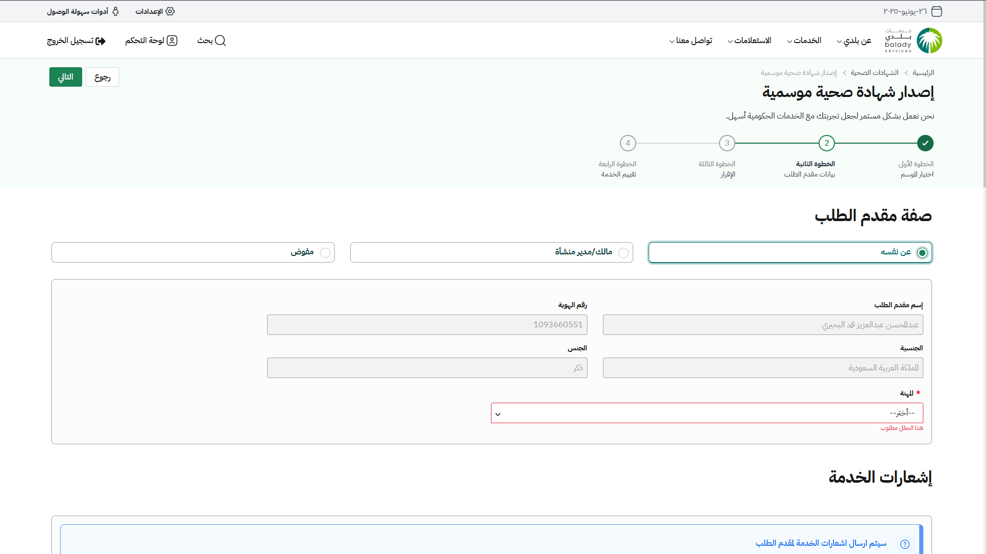
Task: Open accessibility tools icon
Action: tap(116, 11)
